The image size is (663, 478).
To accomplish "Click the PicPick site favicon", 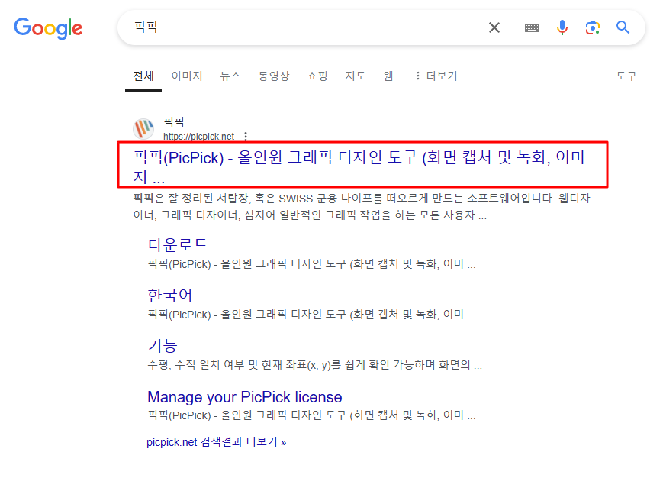I will [x=143, y=128].
